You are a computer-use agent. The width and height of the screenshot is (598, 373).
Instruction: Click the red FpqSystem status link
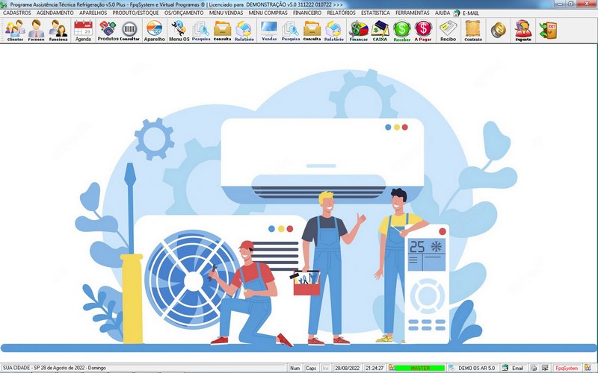click(x=567, y=368)
